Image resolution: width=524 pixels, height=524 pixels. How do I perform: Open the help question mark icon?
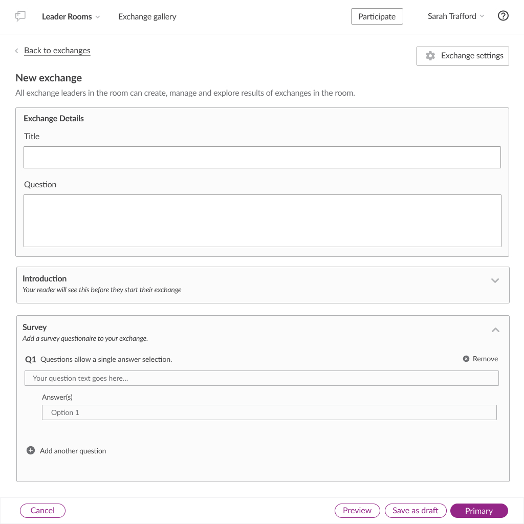tap(503, 16)
